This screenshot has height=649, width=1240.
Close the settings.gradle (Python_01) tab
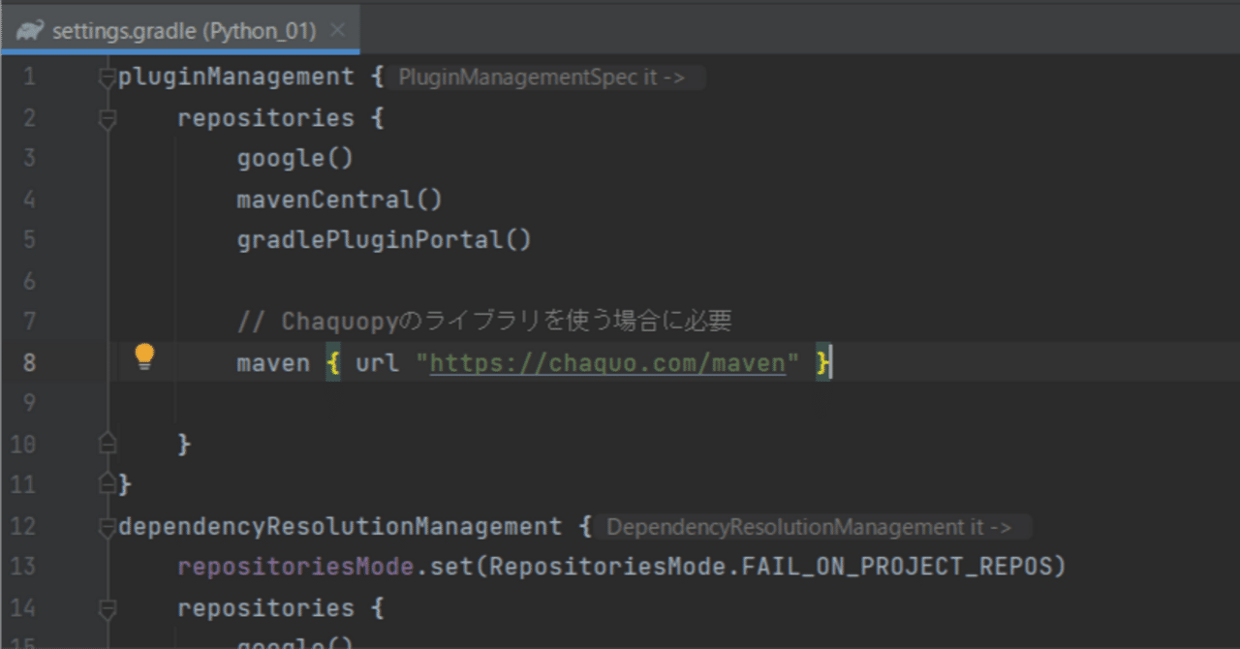point(339,29)
